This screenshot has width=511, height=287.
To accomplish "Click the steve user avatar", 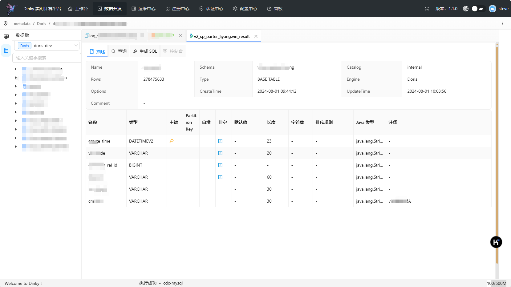I will tap(493, 9).
